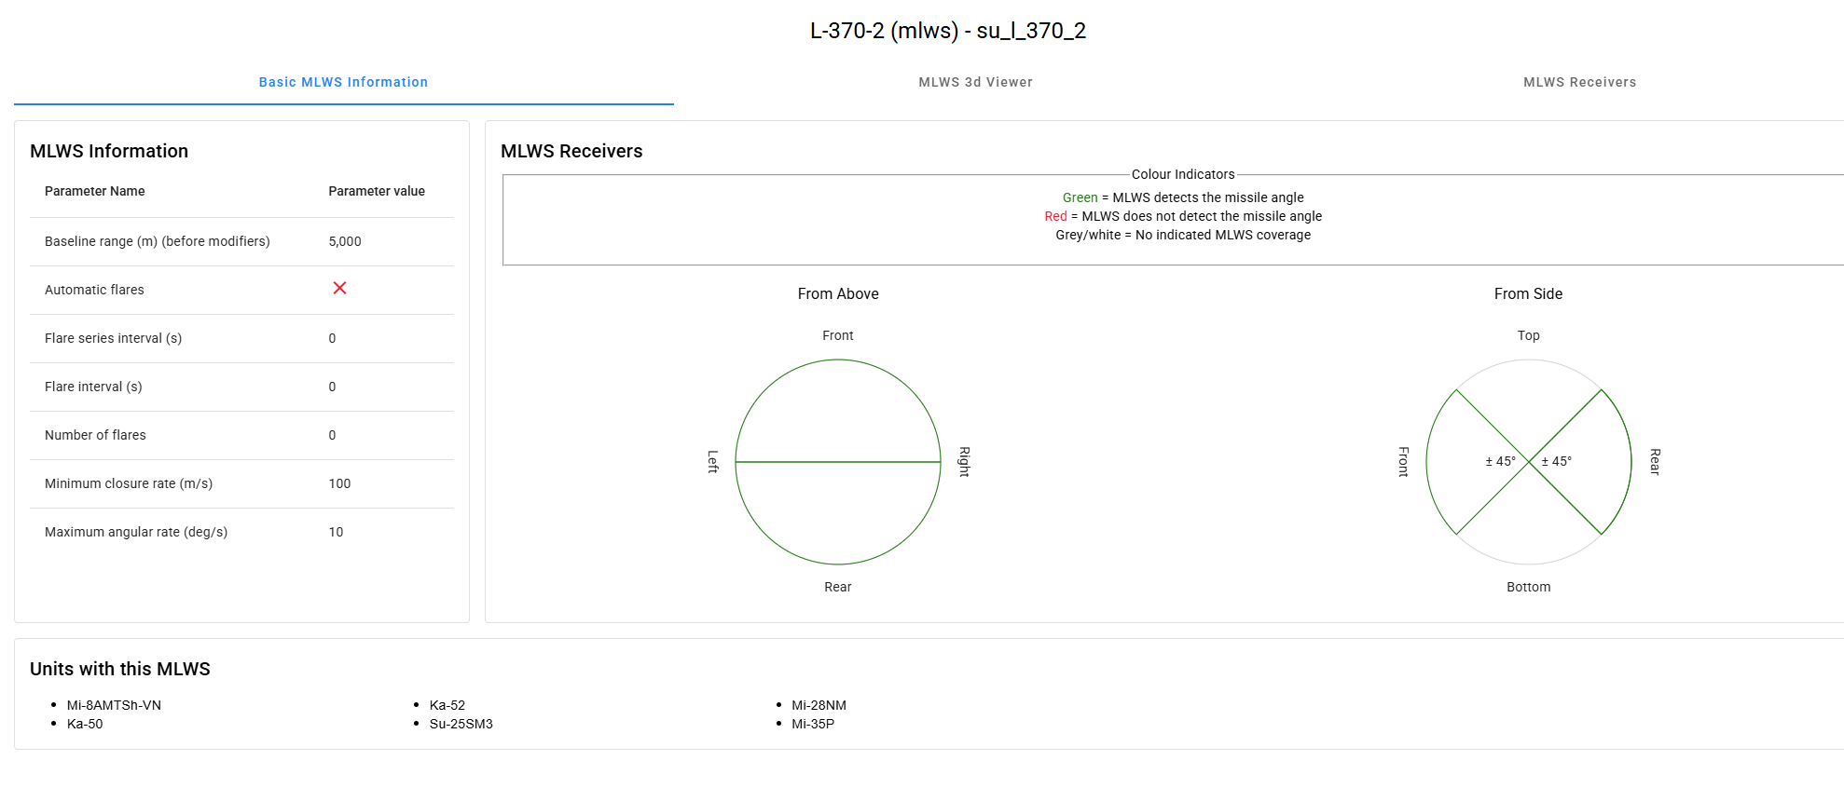Open the Su-25SM3 unit entry

(461, 724)
